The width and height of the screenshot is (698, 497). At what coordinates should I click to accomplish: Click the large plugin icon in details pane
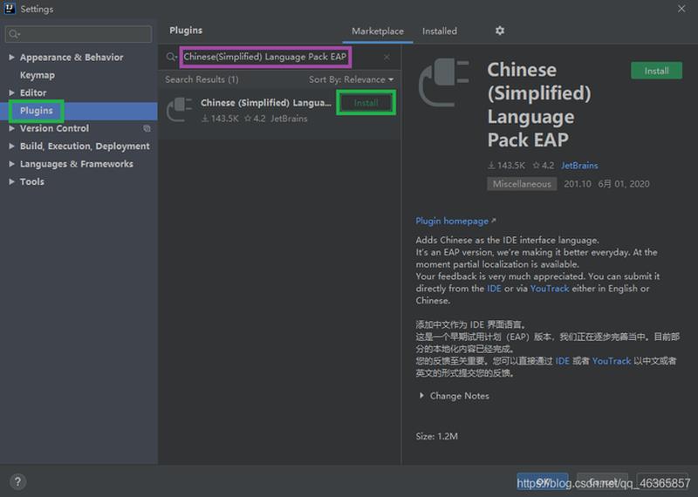click(443, 83)
